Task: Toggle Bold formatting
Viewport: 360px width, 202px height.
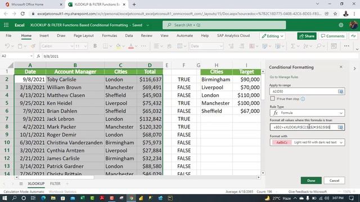Action: 95,46
